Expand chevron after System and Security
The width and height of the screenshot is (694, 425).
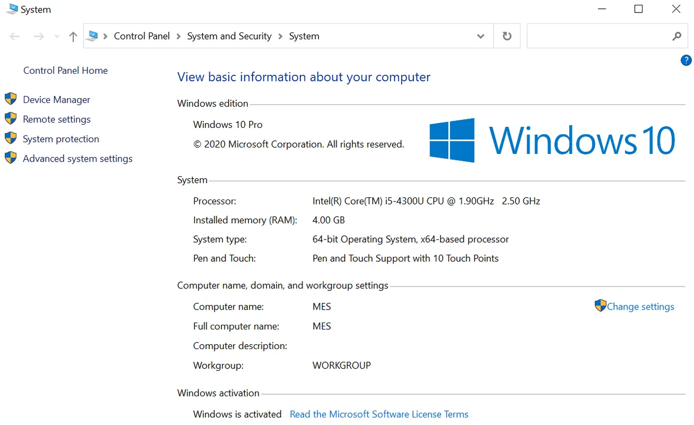pos(280,36)
